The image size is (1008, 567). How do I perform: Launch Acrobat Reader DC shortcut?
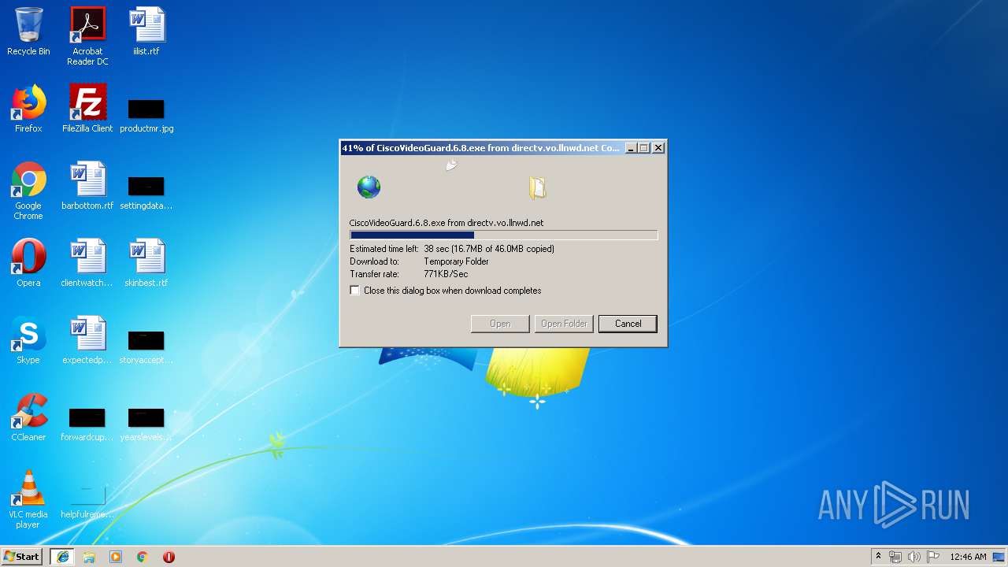tap(87, 36)
